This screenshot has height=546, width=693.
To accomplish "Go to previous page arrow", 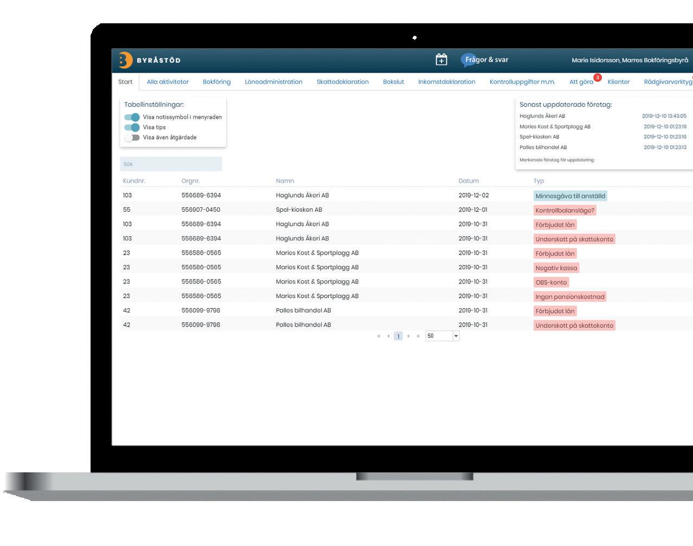I will 388,336.
